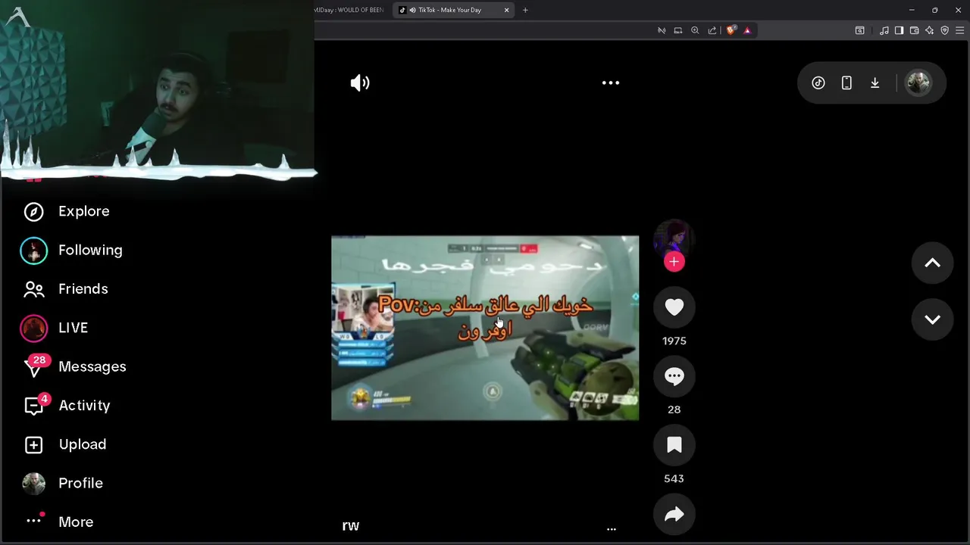This screenshot has width=970, height=545.
Task: Click the 1975 likes count
Action: [674, 341]
